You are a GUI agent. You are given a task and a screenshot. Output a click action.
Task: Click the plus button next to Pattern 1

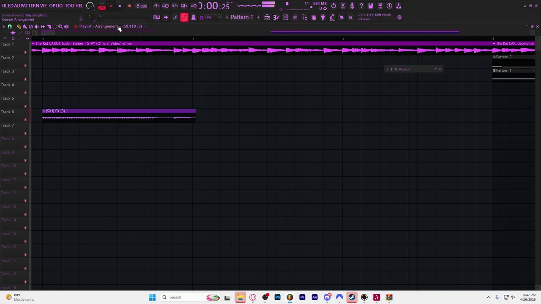coord(258,17)
